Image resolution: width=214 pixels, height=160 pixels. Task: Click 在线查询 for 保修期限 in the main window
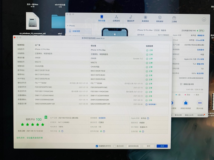(200, 50)
